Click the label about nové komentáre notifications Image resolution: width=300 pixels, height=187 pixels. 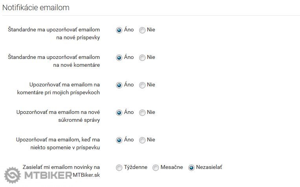[x=54, y=61]
